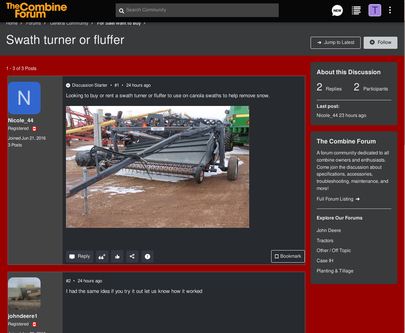Click Discussion Starter checkmark badge
405x333 pixels.
coord(68,85)
